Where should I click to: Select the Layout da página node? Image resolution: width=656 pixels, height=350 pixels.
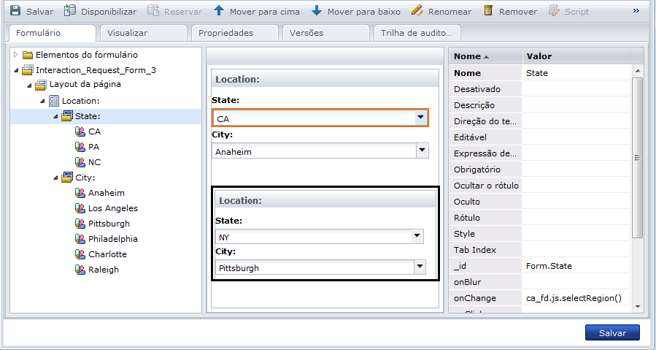[85, 84]
